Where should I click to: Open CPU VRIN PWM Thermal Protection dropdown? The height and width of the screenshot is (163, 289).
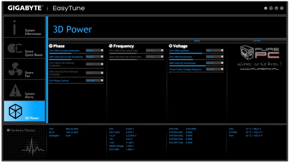click(94, 64)
